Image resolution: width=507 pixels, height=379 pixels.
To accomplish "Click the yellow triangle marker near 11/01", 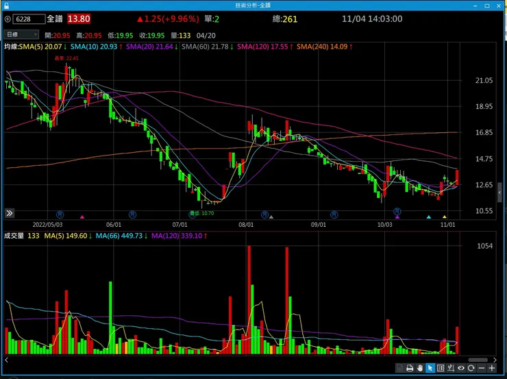I will [x=445, y=217].
